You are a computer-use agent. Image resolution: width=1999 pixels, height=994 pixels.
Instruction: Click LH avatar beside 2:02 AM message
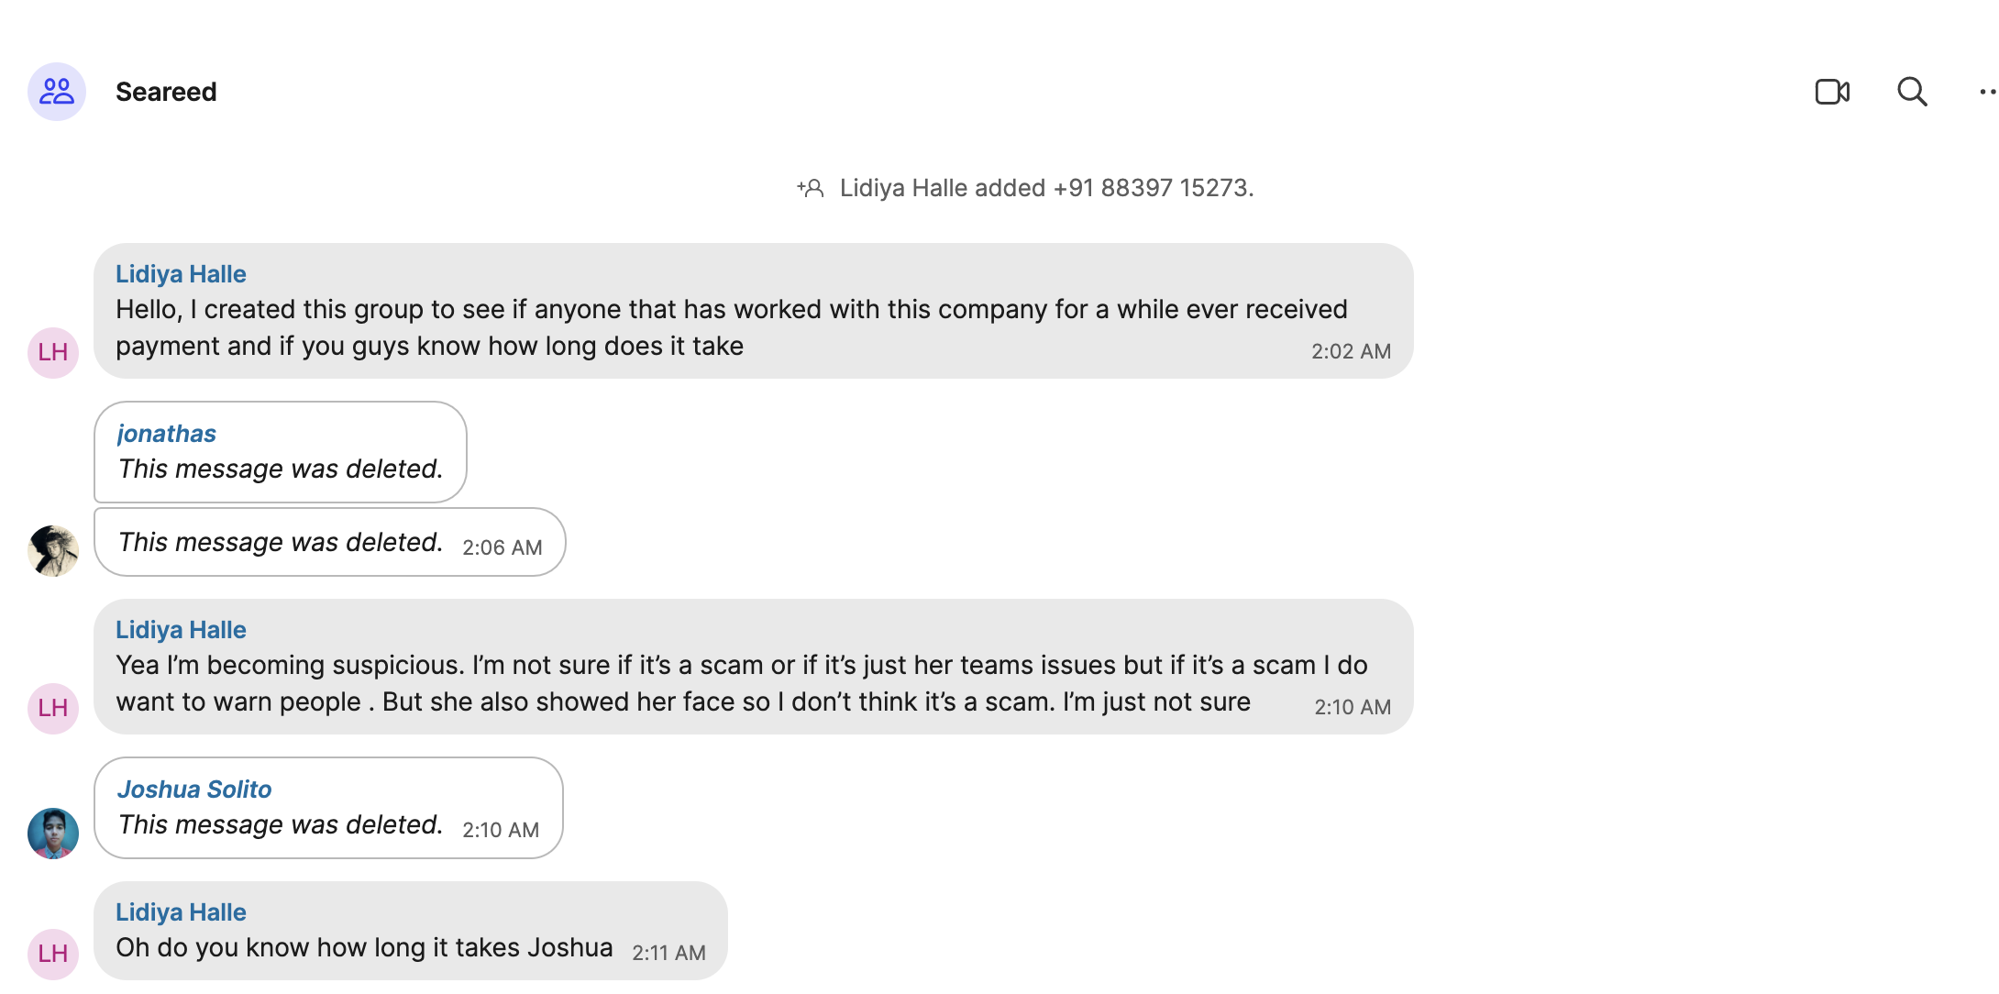[53, 353]
